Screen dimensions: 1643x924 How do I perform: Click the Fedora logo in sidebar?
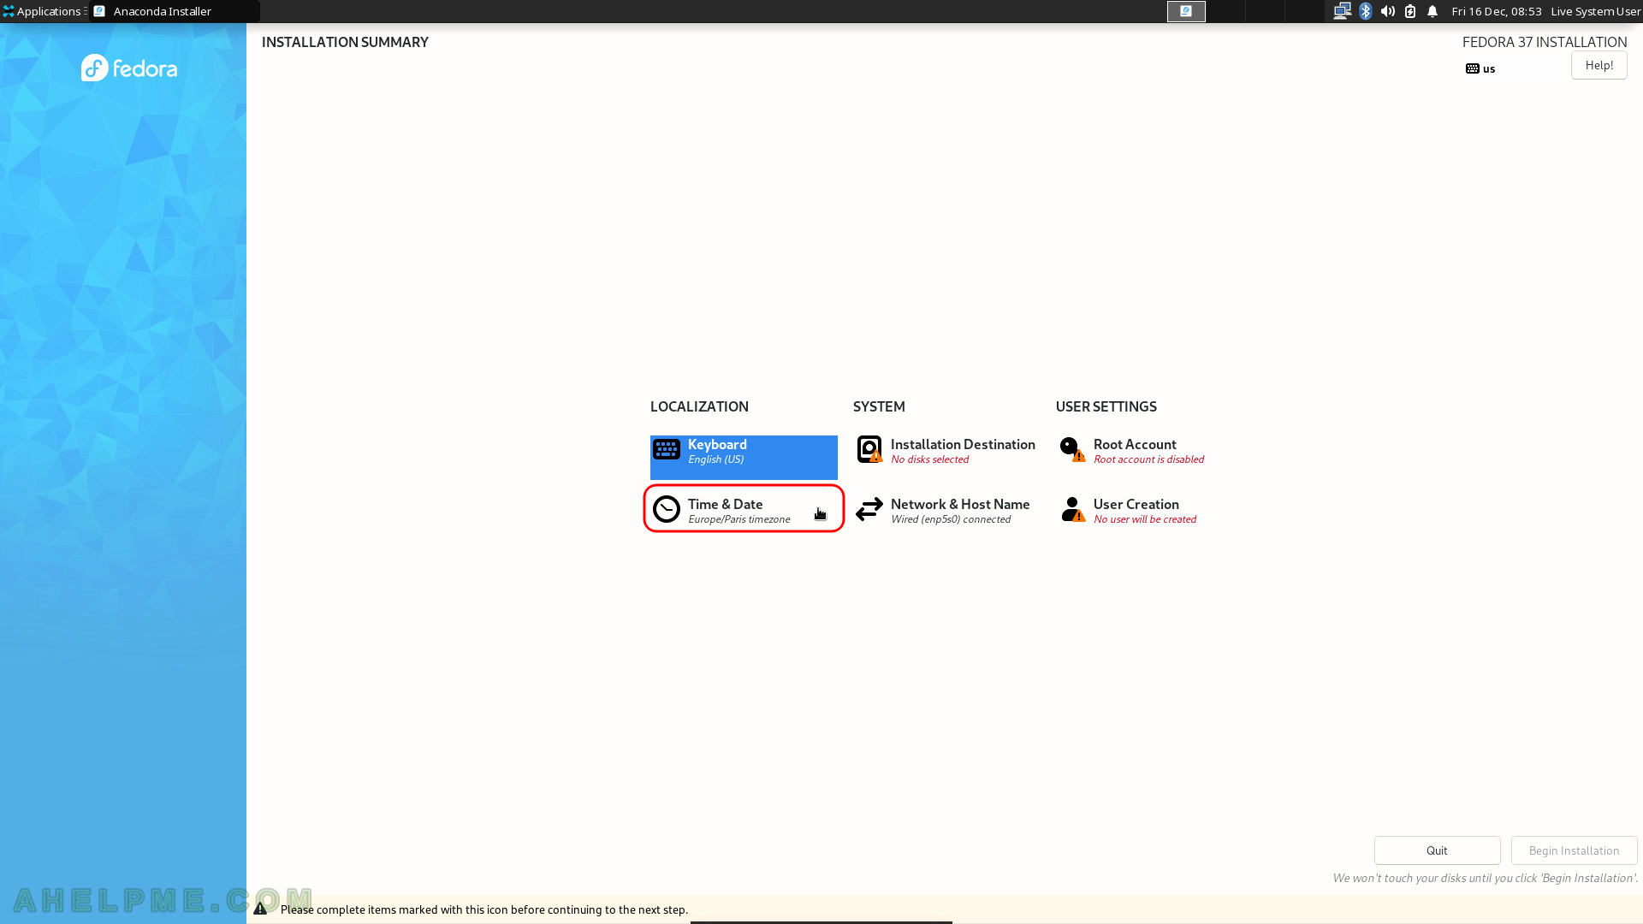click(x=129, y=68)
